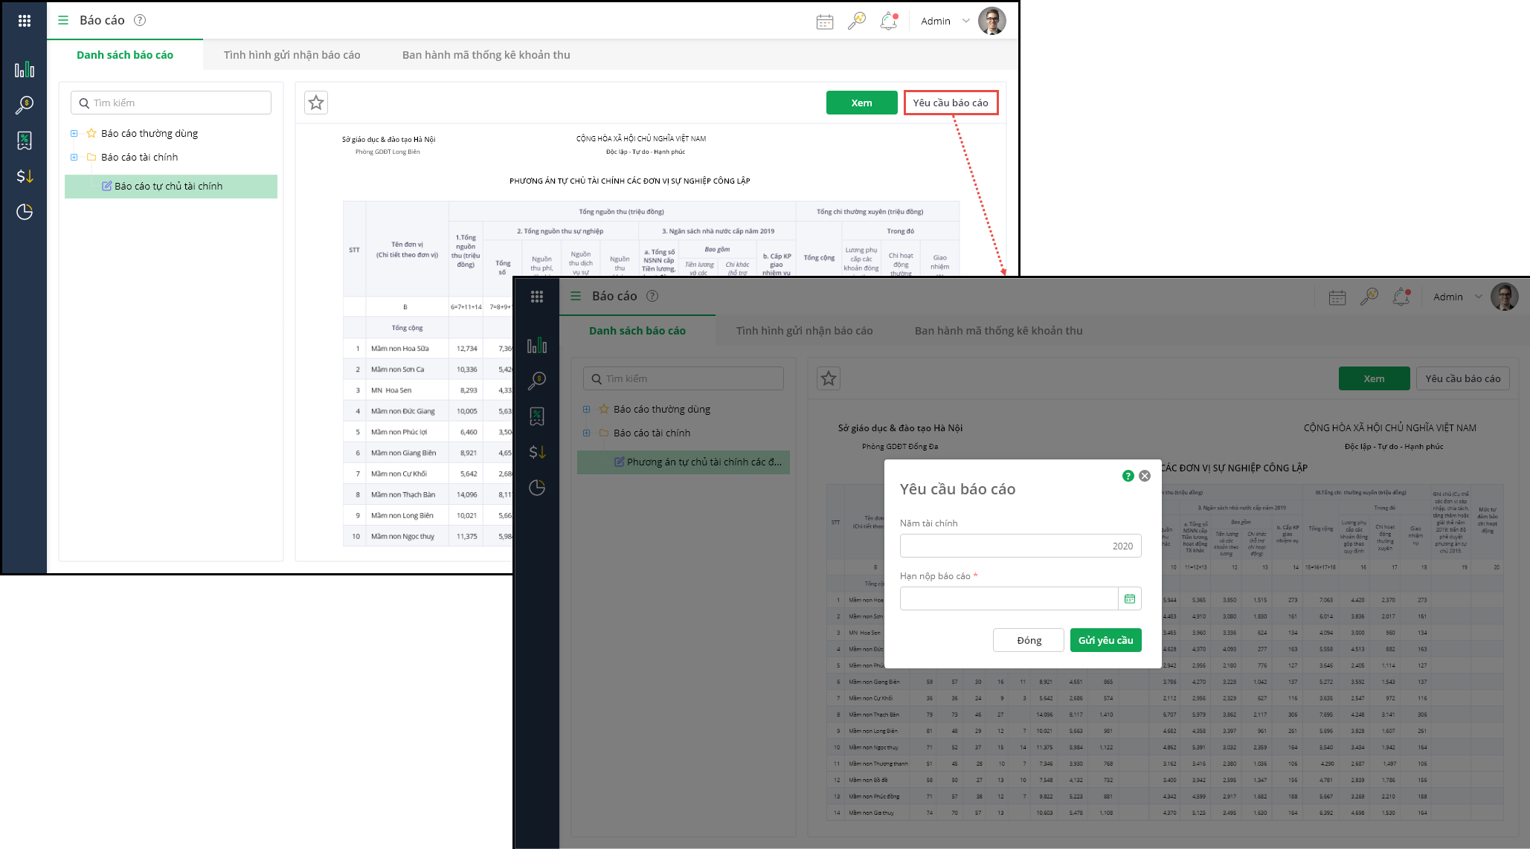Click the green Xem button

point(861,103)
